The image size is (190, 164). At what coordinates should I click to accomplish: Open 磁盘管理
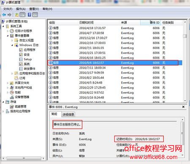[21, 107]
